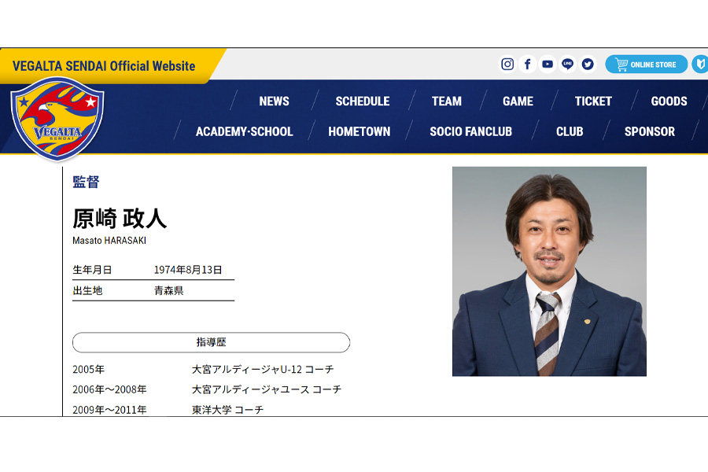Go to the SCHEDULE menu
708x472 pixels.
[362, 101]
